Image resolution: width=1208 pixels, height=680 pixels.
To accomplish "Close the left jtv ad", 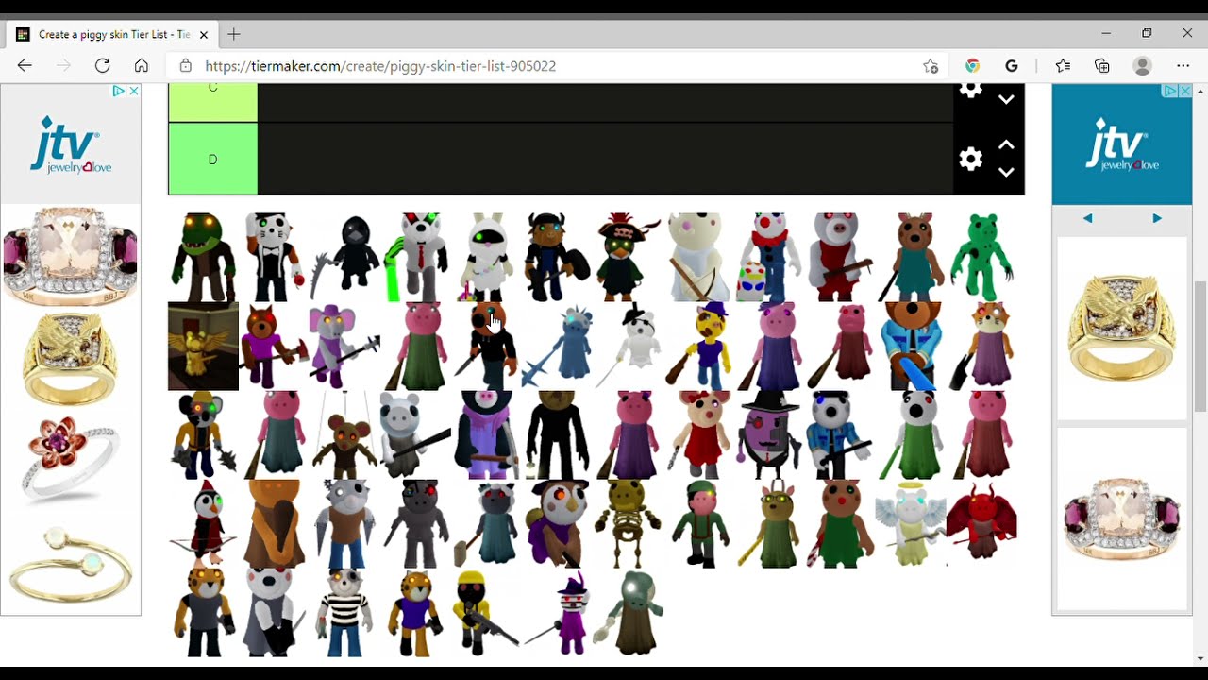I will tap(134, 91).
